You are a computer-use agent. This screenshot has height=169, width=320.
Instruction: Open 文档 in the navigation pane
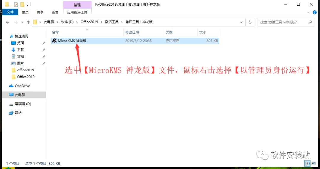point(20,56)
